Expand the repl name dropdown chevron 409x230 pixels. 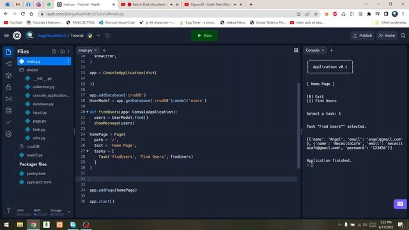tap(98, 36)
